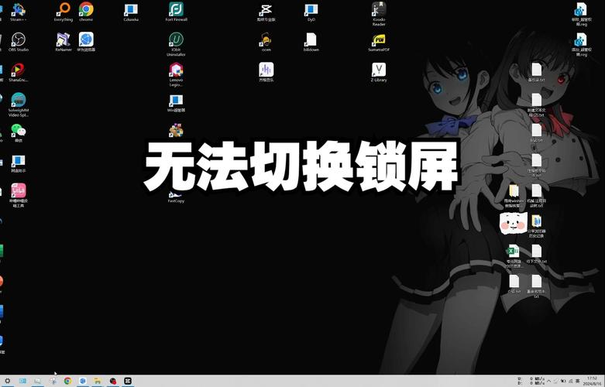Open the ReNamer desktop shortcut

click(x=64, y=43)
